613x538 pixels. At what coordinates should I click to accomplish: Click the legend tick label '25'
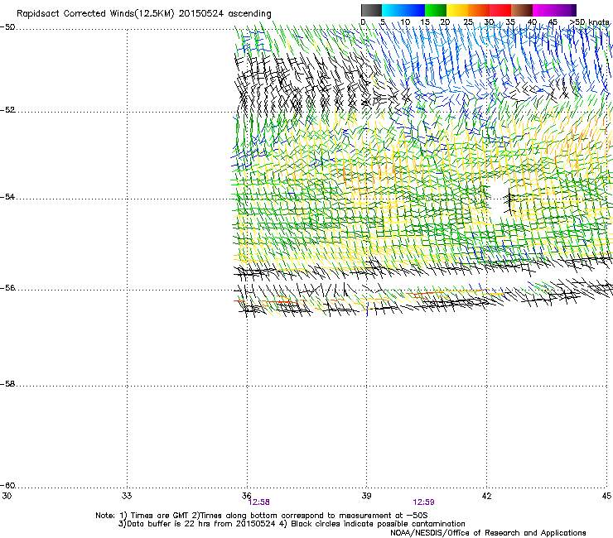(468, 22)
